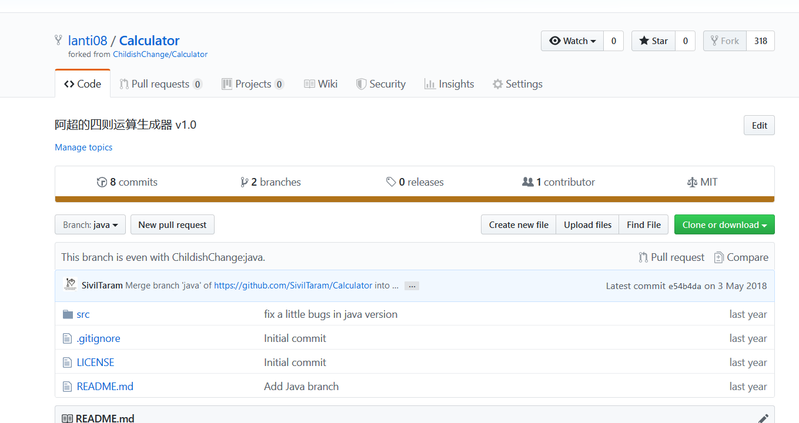
Task: Click the 'last year' timestamp for README.md
Action: 748,387
